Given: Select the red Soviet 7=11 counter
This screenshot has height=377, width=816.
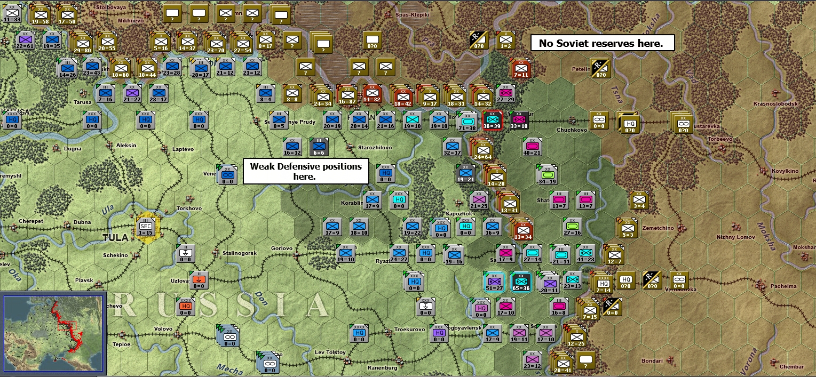Looking at the screenshot, I should tap(521, 68).
